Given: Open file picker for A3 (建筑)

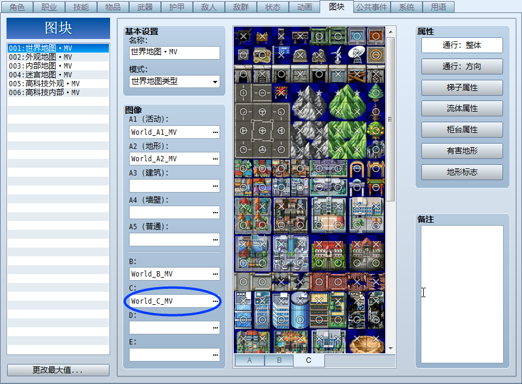Looking at the screenshot, I should point(215,186).
